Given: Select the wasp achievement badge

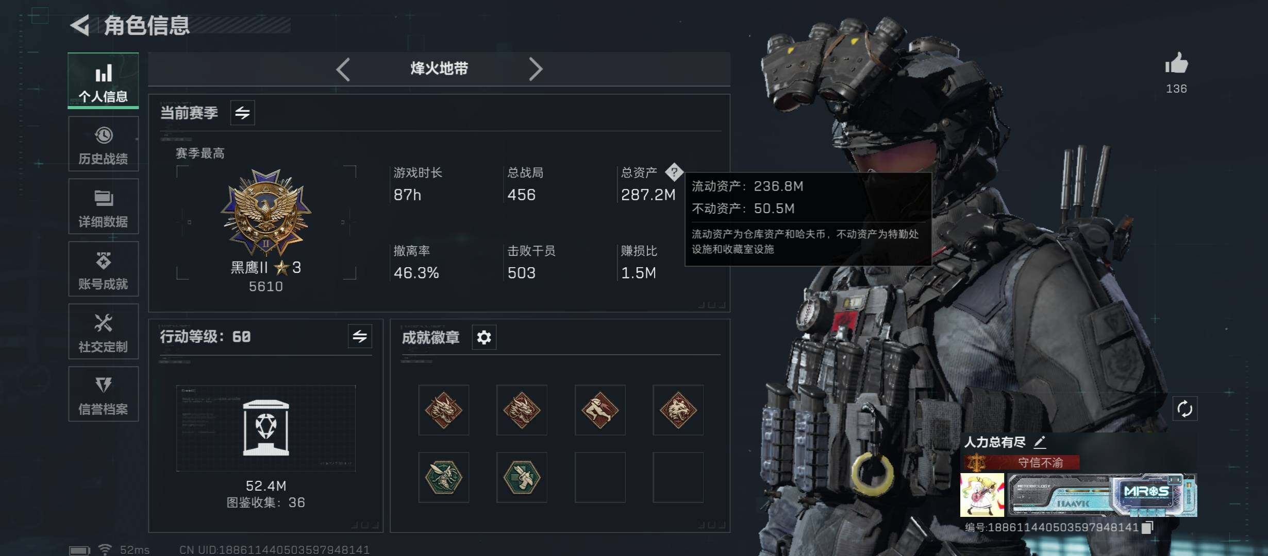Looking at the screenshot, I should (443, 477).
